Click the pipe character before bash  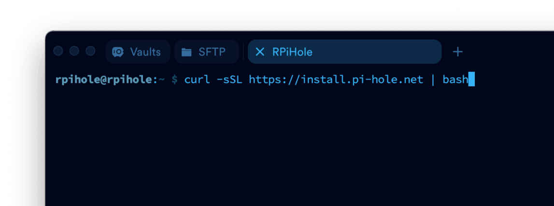[x=433, y=80]
